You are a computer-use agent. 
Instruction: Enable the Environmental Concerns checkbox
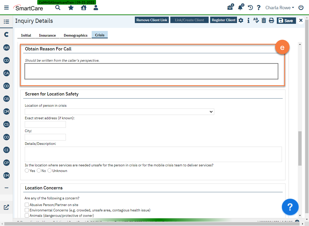[x=27, y=210]
